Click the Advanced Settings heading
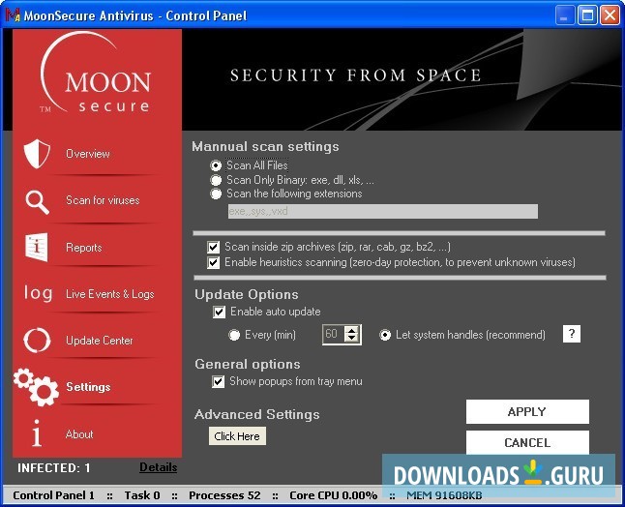 257,414
